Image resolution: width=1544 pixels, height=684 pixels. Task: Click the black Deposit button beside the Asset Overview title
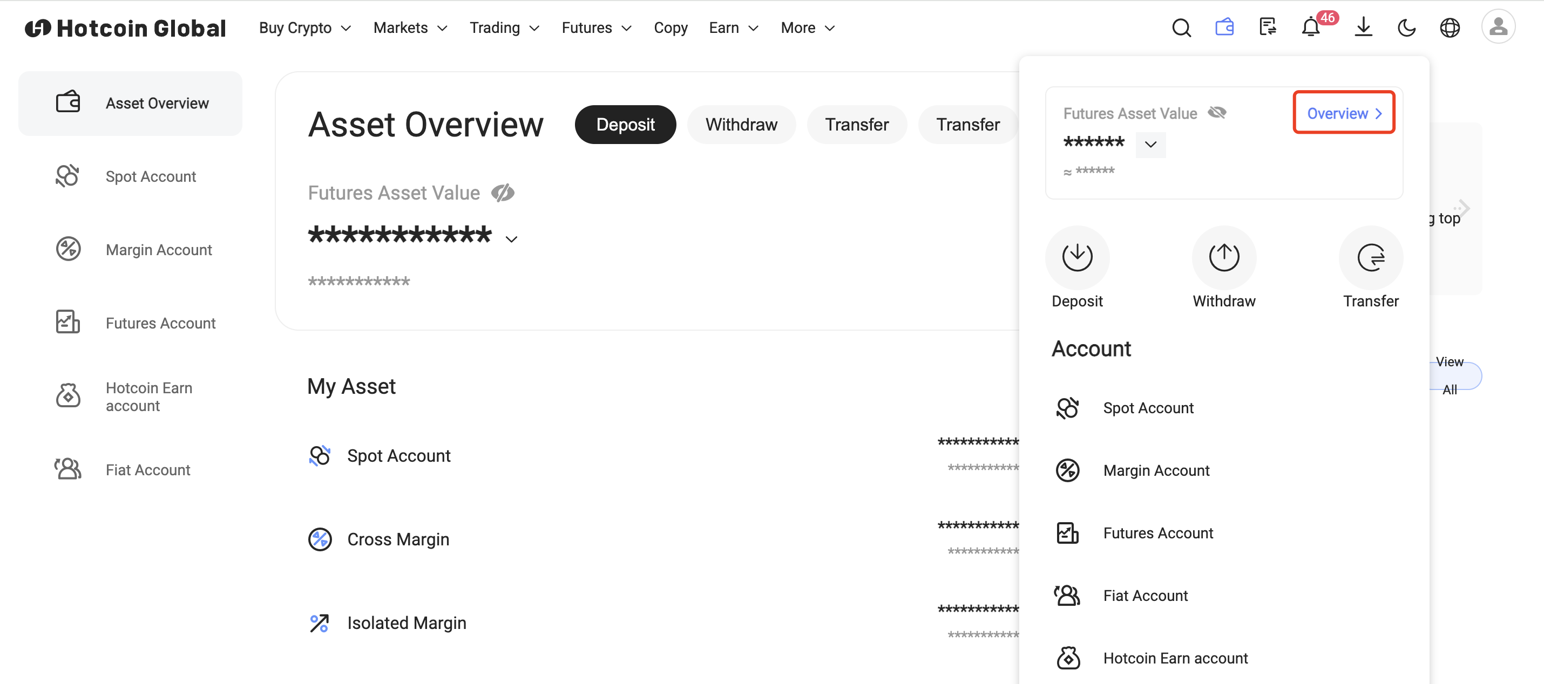pos(625,125)
